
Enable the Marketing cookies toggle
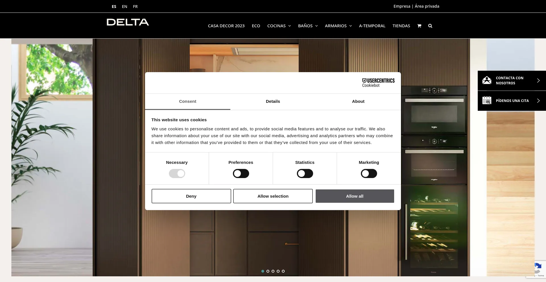click(369, 173)
